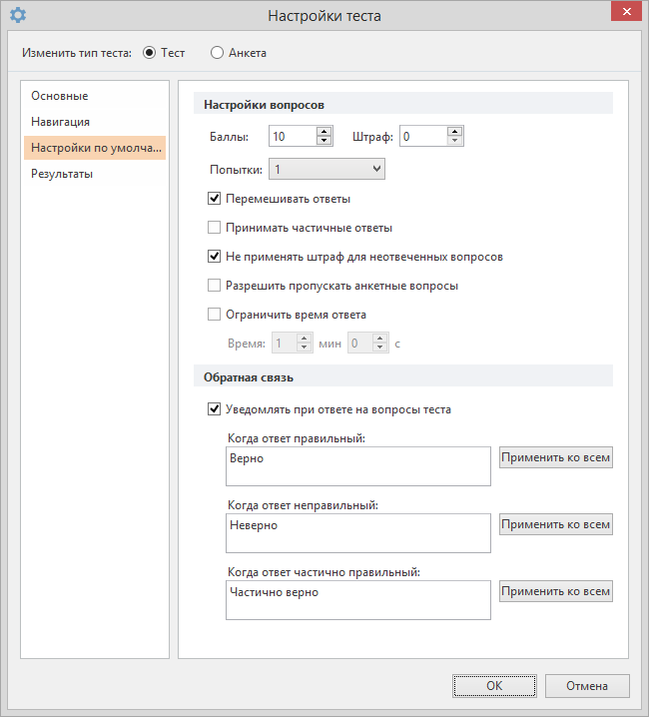The image size is (649, 717).
Task: Increase Баллы value with up arrow
Action: tap(324, 131)
